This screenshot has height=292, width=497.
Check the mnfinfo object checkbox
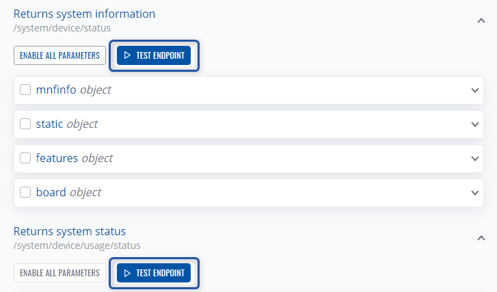tap(25, 90)
